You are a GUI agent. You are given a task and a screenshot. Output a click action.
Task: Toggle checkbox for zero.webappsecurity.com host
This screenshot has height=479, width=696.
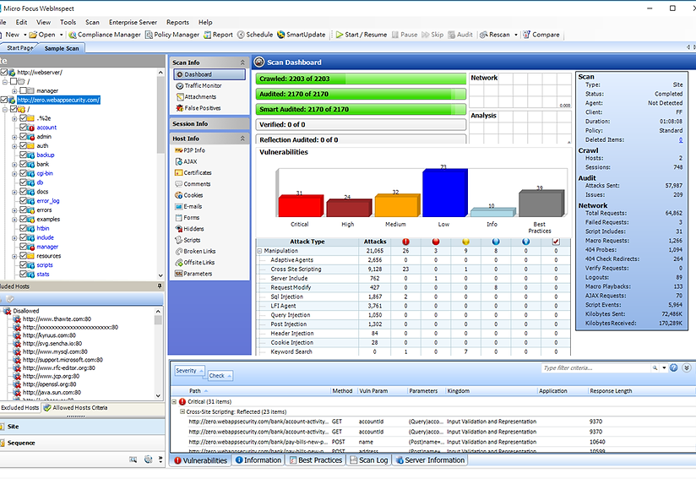pos(4,100)
